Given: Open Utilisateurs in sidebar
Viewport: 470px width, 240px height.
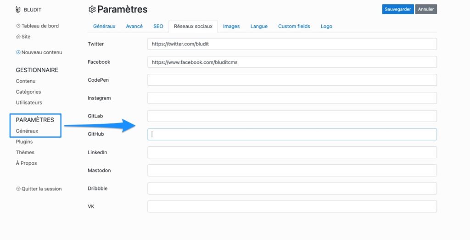Looking at the screenshot, I should tap(29, 102).
